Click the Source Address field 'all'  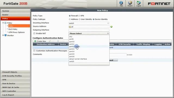click(89, 27)
